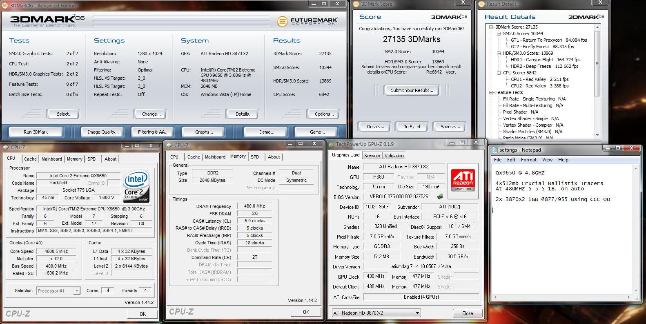Click the Options... button under Results
The width and height of the screenshot is (646, 324).
pos(323,114)
